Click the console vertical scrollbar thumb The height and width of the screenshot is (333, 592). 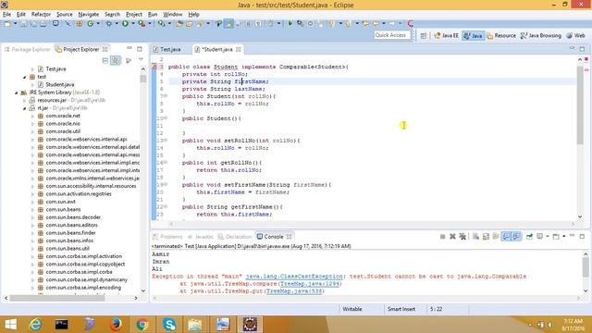(x=586, y=267)
